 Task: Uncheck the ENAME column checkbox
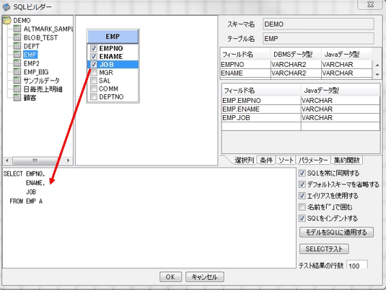coord(94,56)
